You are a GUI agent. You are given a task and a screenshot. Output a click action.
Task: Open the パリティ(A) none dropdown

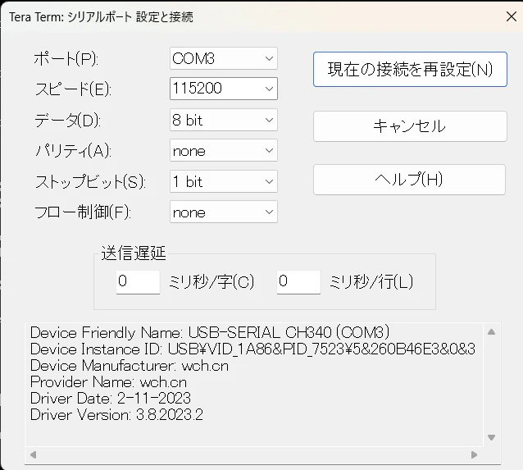click(224, 151)
